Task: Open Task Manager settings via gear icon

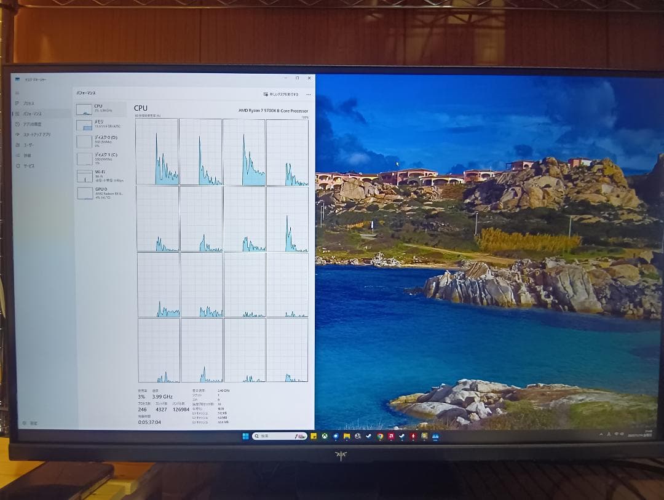Action: 23,424
